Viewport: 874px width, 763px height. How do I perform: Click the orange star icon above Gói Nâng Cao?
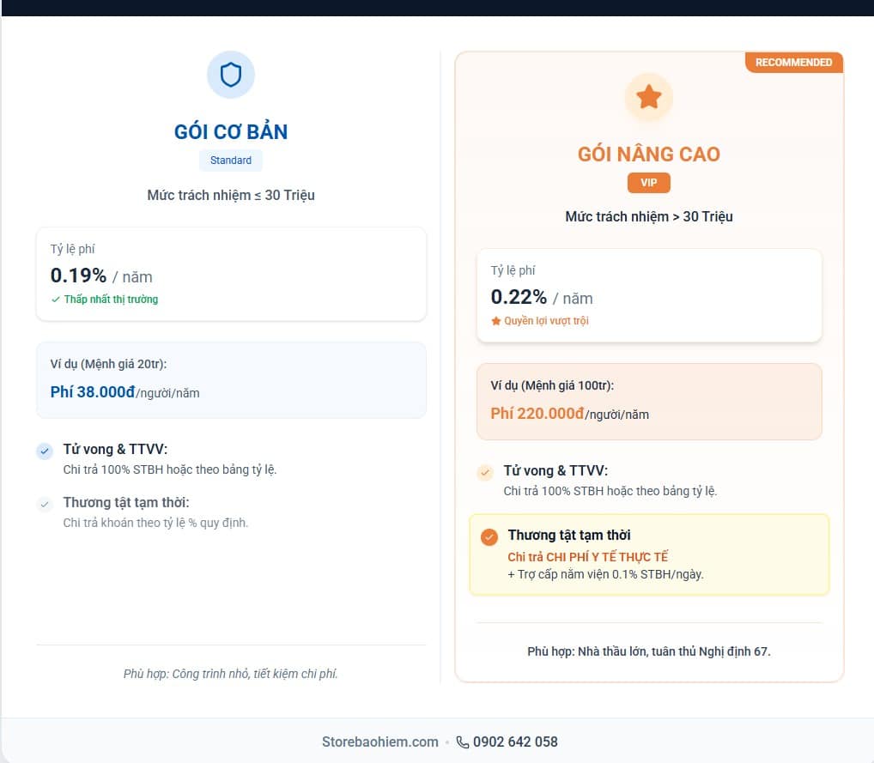click(x=648, y=97)
